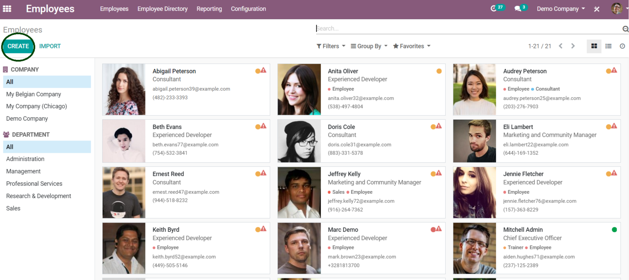The image size is (629, 280).
Task: Switch to Kanban view icon
Action: tap(594, 46)
